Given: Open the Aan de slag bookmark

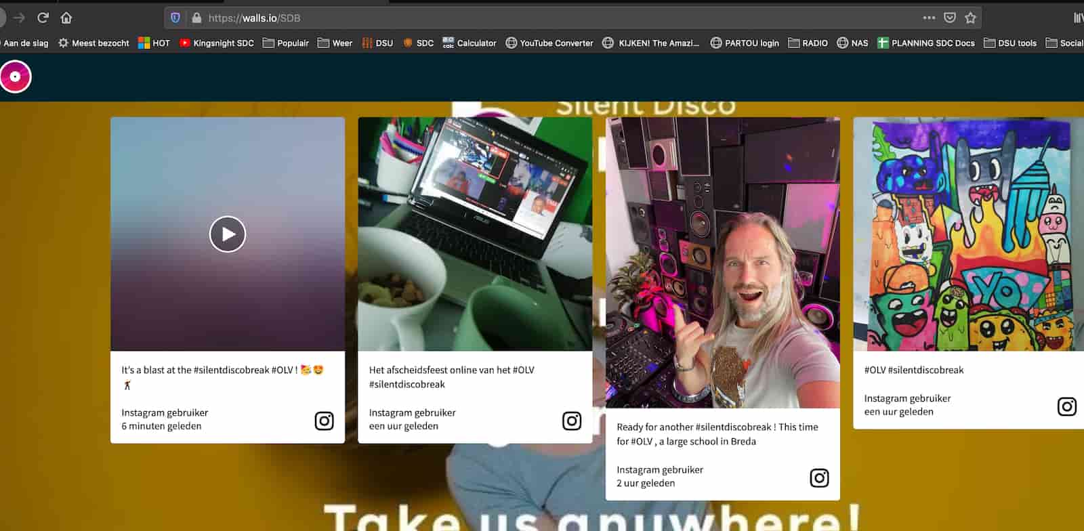Looking at the screenshot, I should 25,43.
